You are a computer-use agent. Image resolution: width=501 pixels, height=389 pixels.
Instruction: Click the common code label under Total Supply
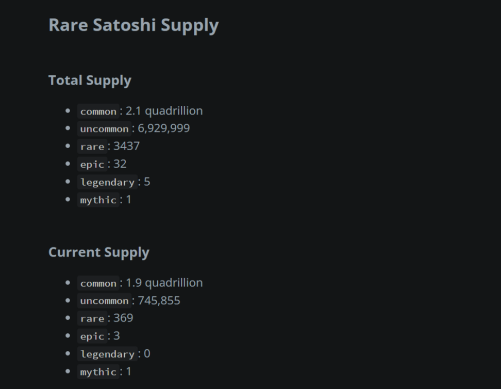pyautogui.click(x=98, y=111)
